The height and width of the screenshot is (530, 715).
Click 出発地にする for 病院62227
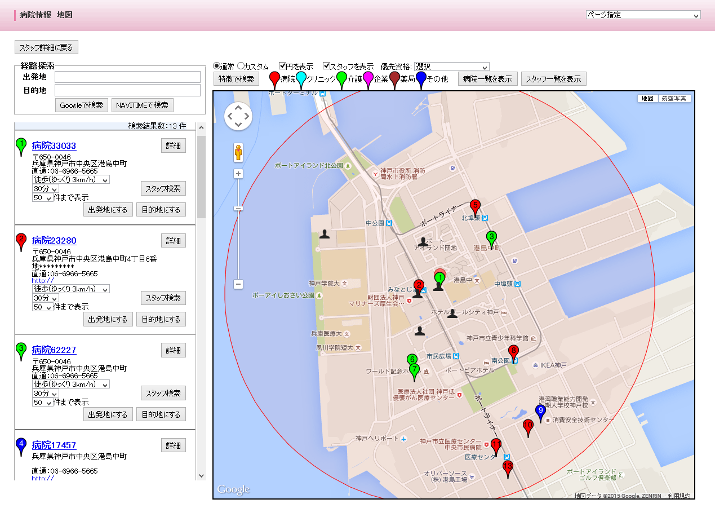(108, 414)
